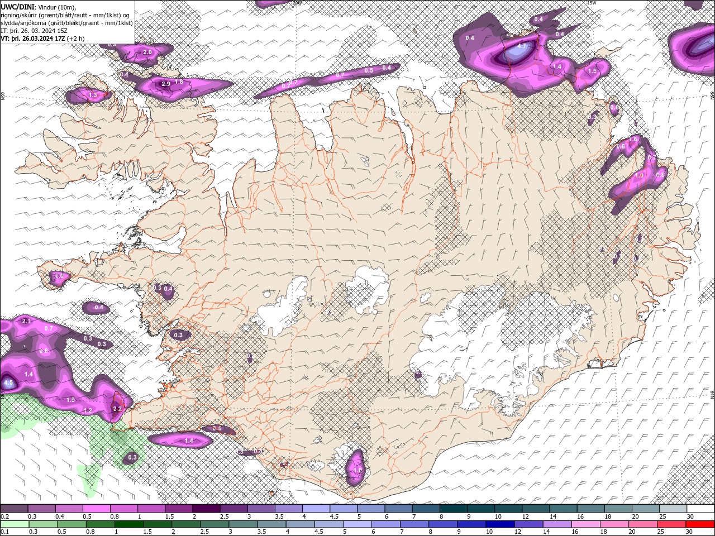Select the 2.2 precipitation label on the map

click(x=117, y=409)
